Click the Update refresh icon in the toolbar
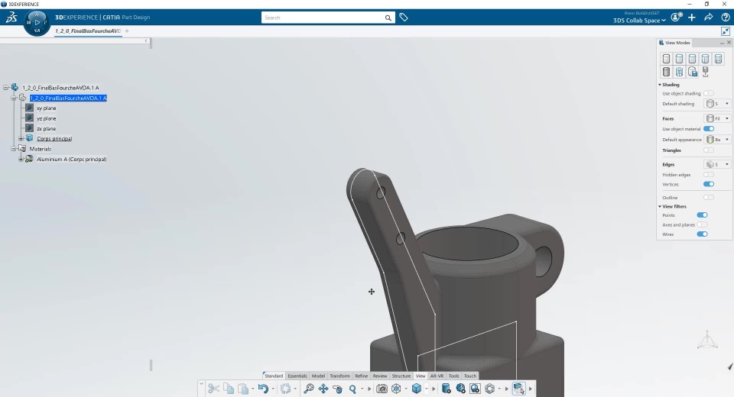This screenshot has width=734, height=397. (x=285, y=389)
